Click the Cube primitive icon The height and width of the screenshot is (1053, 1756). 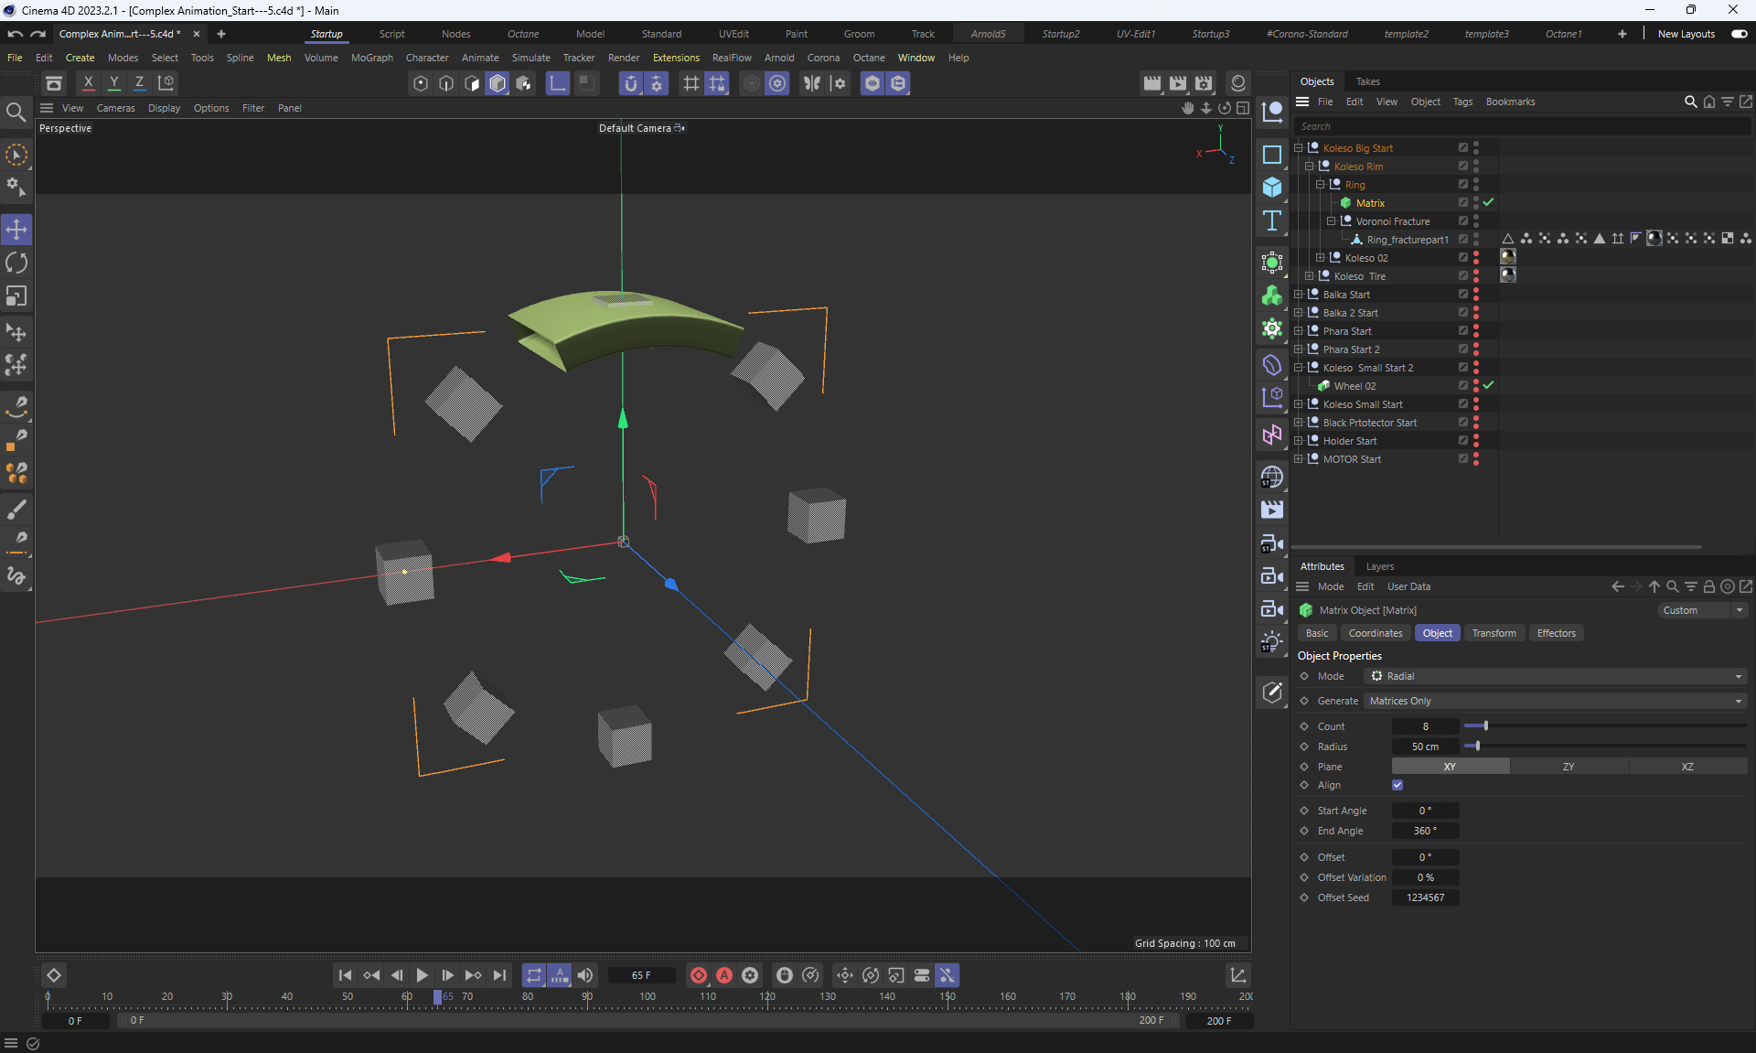pos(1272,188)
